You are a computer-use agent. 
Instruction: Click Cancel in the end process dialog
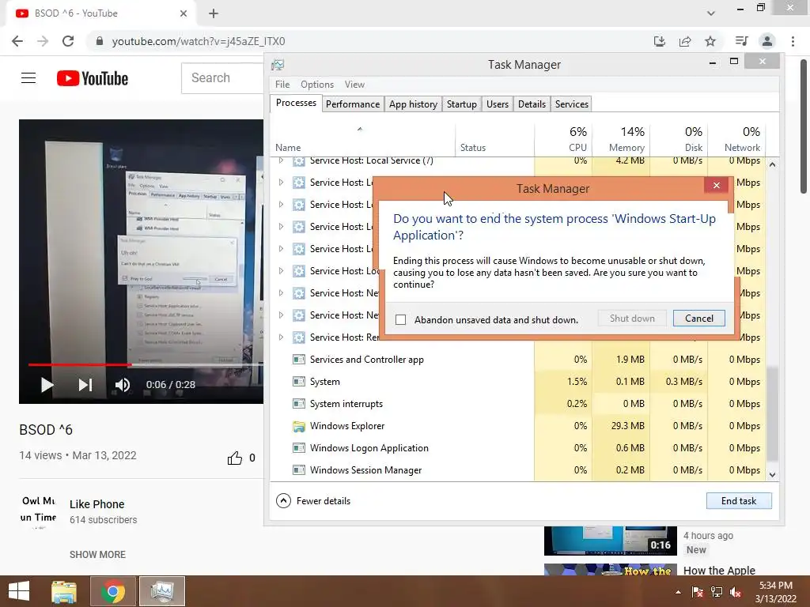699,319
